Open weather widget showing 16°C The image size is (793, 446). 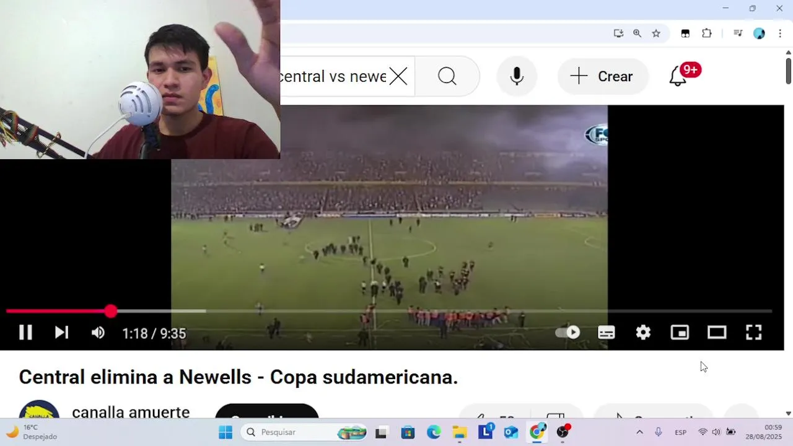[31, 432]
